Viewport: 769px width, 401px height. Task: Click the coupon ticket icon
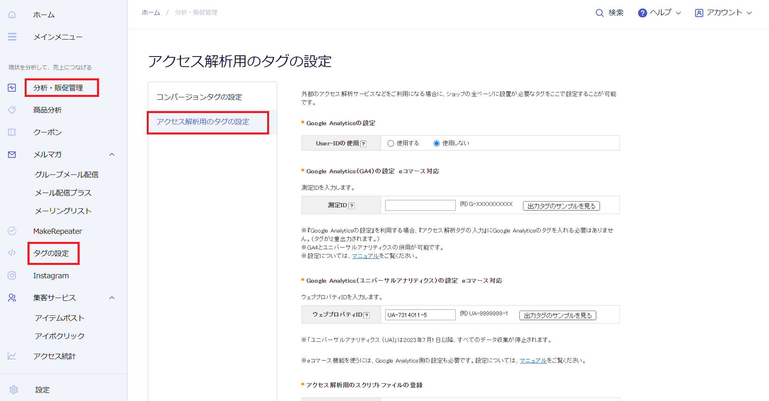click(12, 132)
